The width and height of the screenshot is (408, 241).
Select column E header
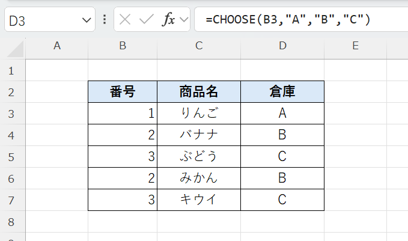pos(355,46)
